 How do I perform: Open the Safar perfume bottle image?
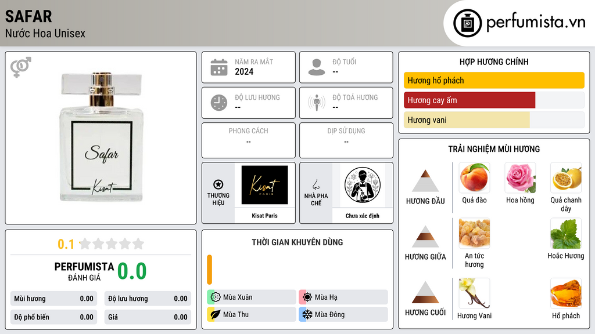point(101,137)
